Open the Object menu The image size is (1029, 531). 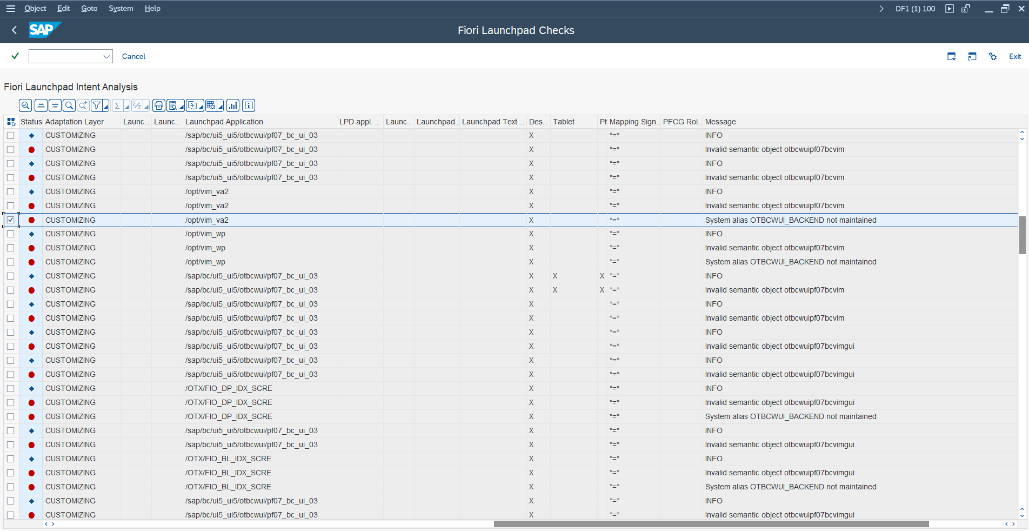[35, 9]
